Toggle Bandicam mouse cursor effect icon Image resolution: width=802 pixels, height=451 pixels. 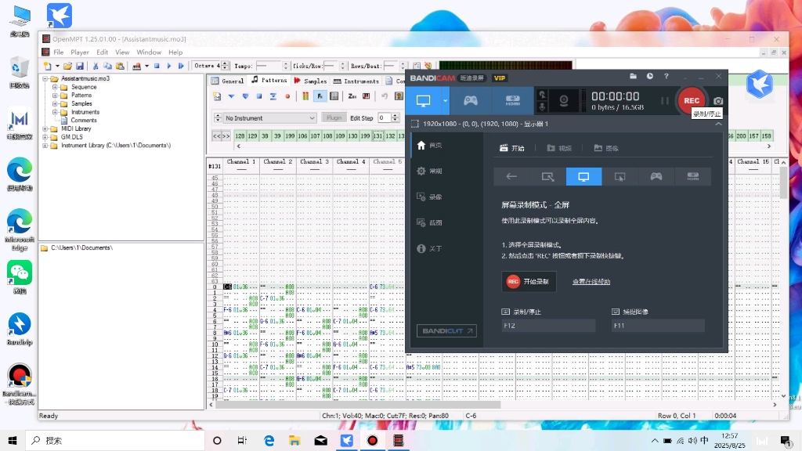(x=542, y=95)
